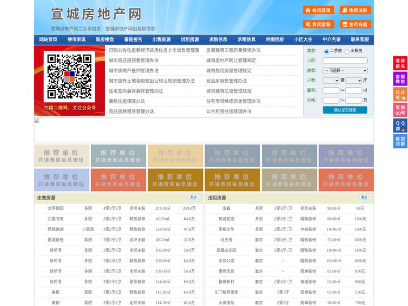Open 住宅专项维修资金管理办法 link
Viewport: 408px width, 306px height.
pyautogui.click(x=233, y=101)
